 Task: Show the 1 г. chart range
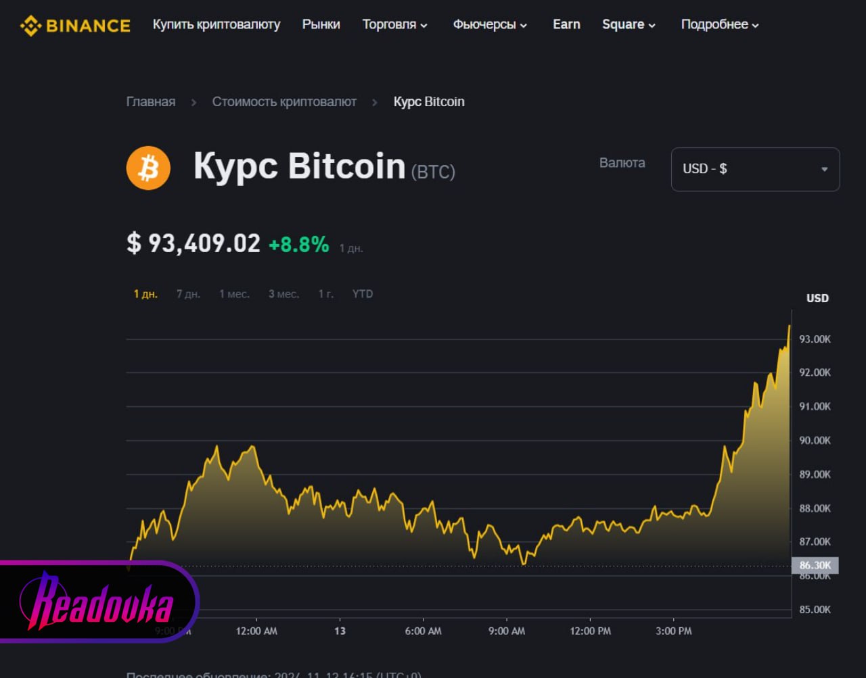point(326,294)
